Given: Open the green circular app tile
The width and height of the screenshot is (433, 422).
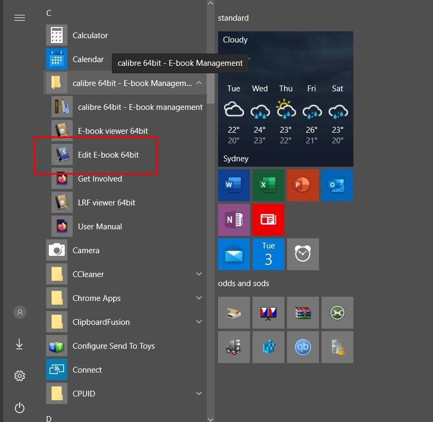Looking at the screenshot, I should pyautogui.click(x=337, y=313).
